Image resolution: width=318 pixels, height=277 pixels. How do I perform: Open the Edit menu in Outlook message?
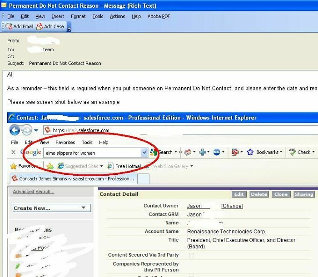pos(25,16)
